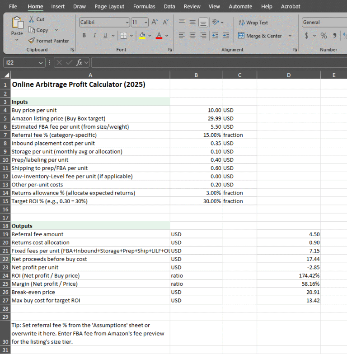Image resolution: width=347 pixels, height=354 pixels.
Task: Open font color palette arrow
Action: point(167,36)
